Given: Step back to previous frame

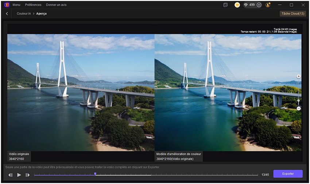Looking at the screenshot, I should (11, 175).
